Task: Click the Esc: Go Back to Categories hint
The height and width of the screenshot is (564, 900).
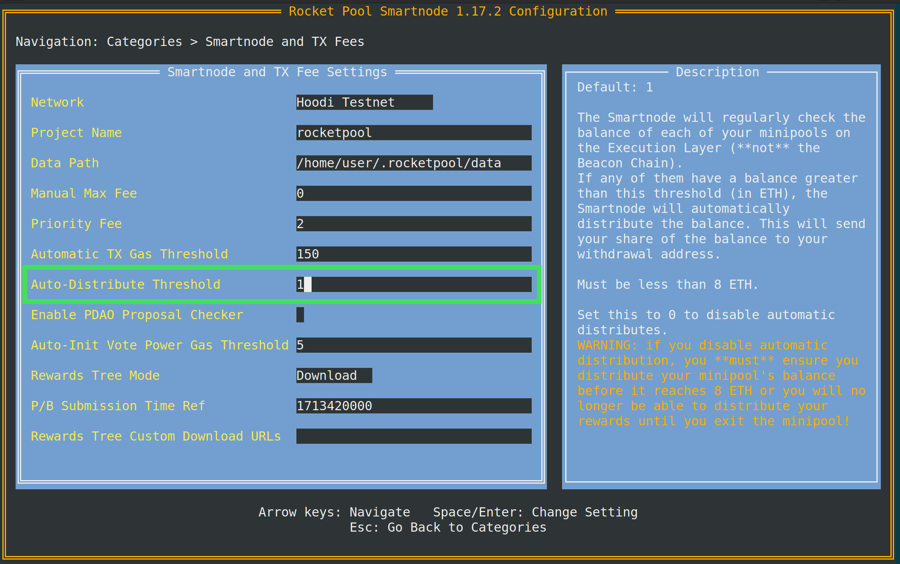Action: click(448, 527)
